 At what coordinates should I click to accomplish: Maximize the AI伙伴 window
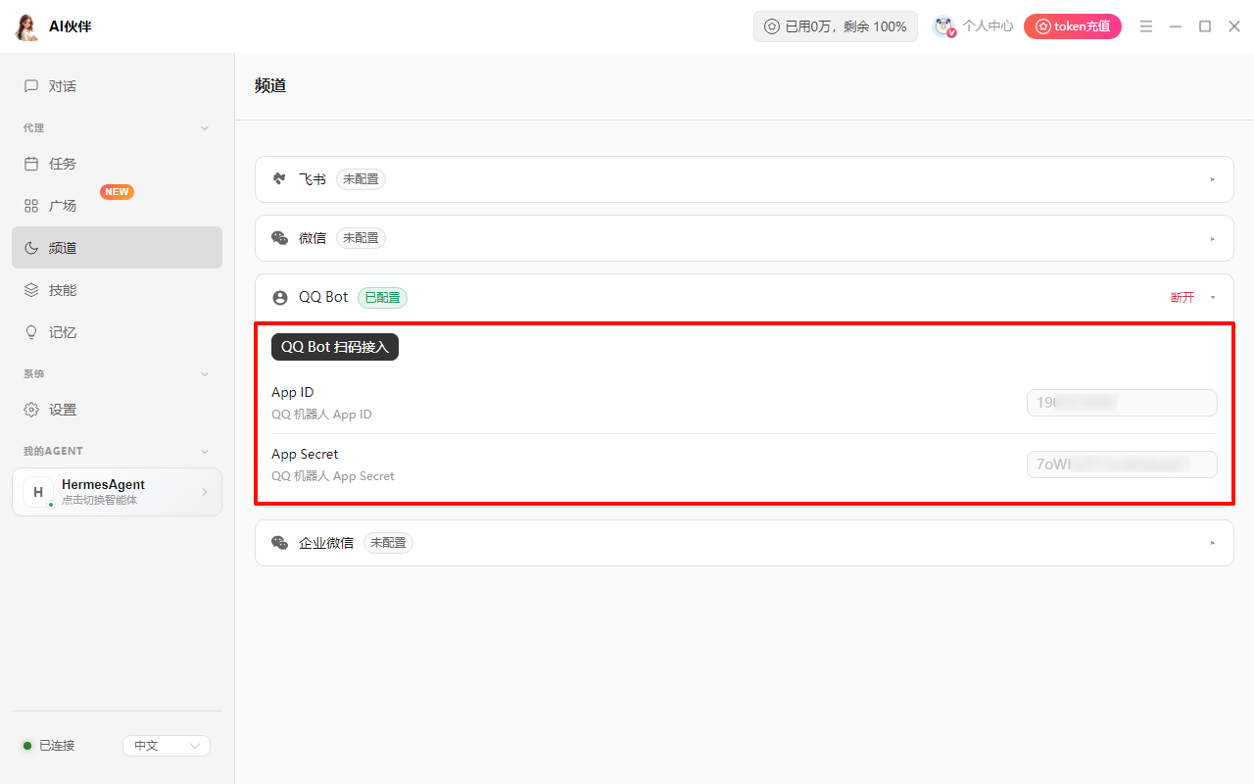(x=1205, y=26)
